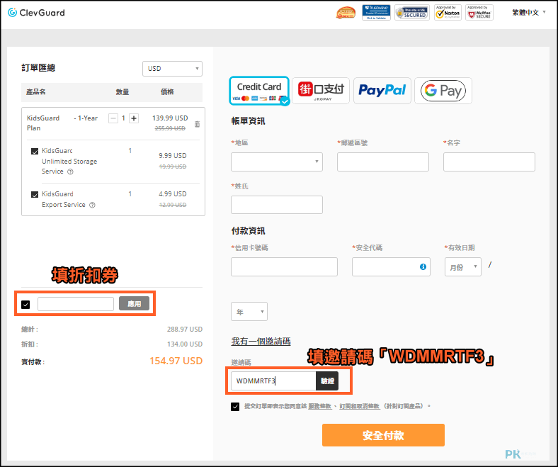
Task: Click the 安全付款 secure payment button
Action: point(383,435)
